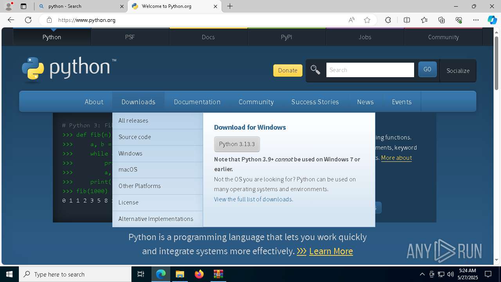
Task: Click the Split screen icon
Action: click(x=407, y=20)
